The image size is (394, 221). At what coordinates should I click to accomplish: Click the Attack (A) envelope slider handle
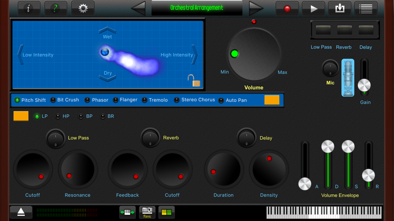(x=305, y=184)
